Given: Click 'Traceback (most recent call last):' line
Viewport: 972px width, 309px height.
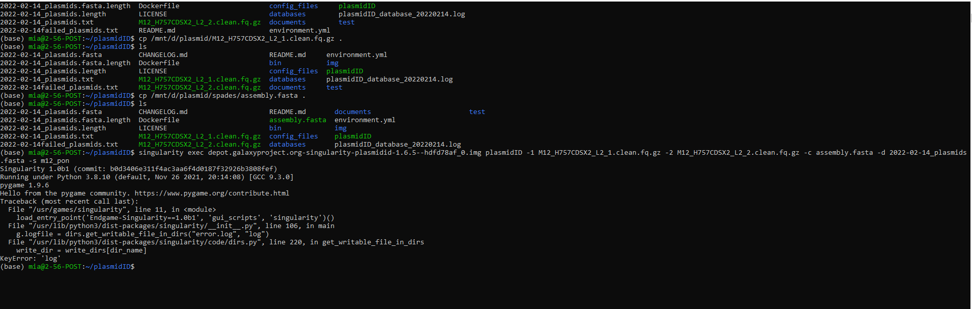Looking at the screenshot, I should pyautogui.click(x=69, y=202).
